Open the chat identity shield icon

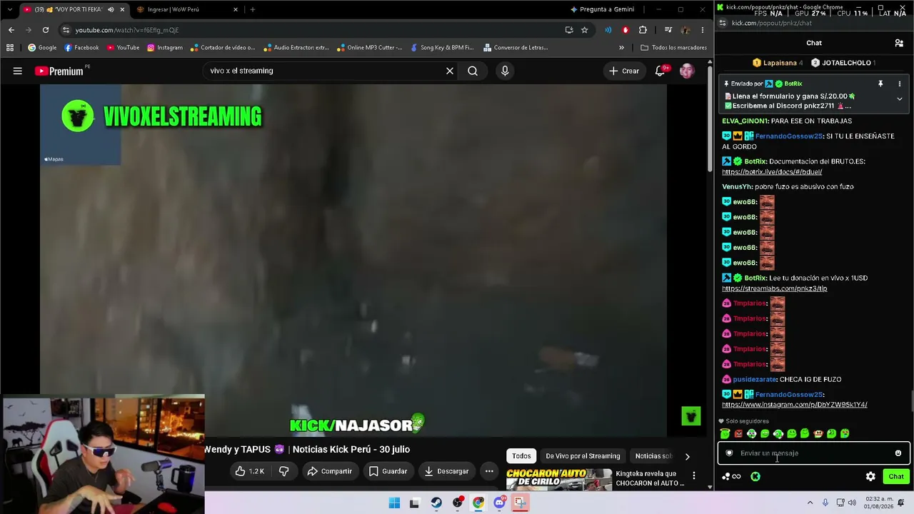click(729, 453)
